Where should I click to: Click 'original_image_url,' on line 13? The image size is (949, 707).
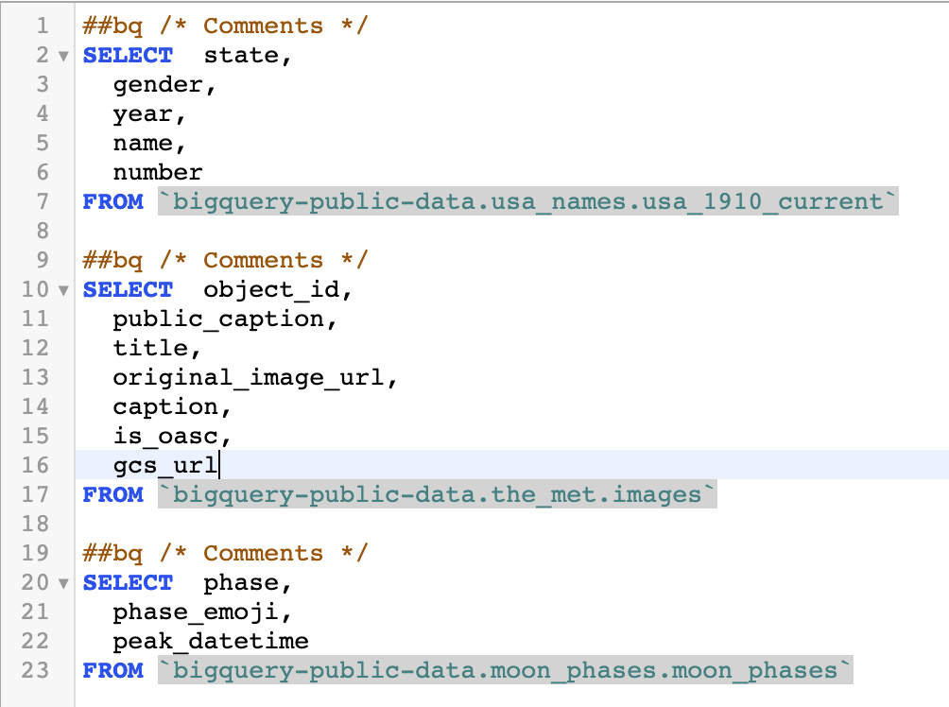click(255, 378)
